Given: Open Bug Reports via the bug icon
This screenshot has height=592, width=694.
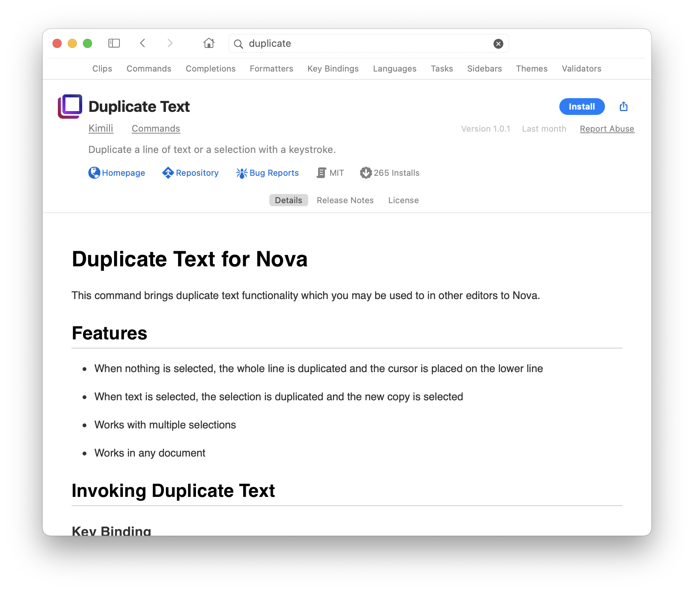Looking at the screenshot, I should (x=242, y=173).
